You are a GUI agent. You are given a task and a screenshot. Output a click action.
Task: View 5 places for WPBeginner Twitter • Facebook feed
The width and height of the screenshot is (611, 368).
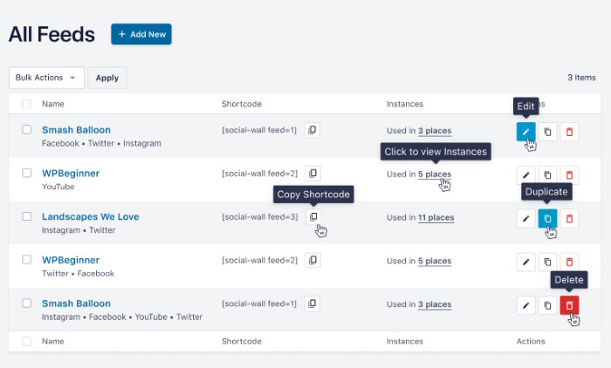pos(435,261)
